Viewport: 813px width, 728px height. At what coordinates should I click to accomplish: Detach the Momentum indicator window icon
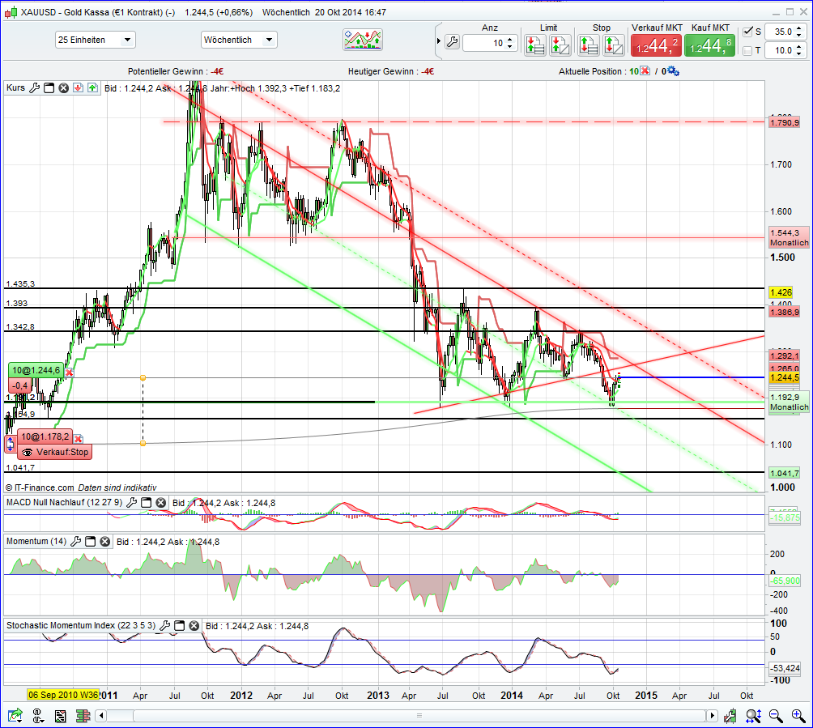click(x=91, y=540)
